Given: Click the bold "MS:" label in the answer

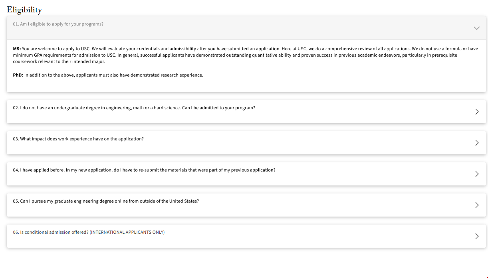Looking at the screenshot, I should point(17,49).
